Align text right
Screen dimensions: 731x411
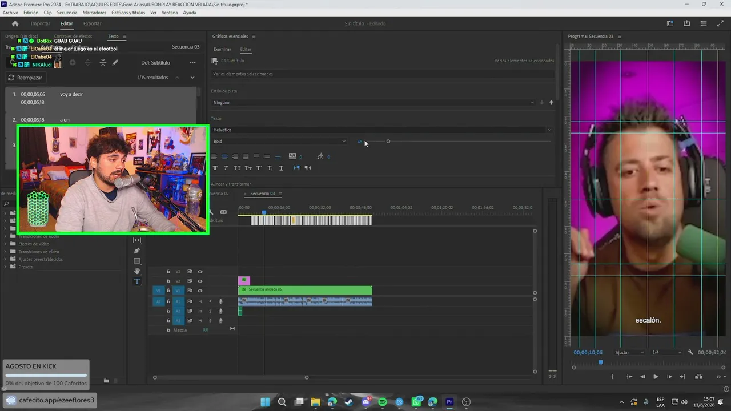235,156
